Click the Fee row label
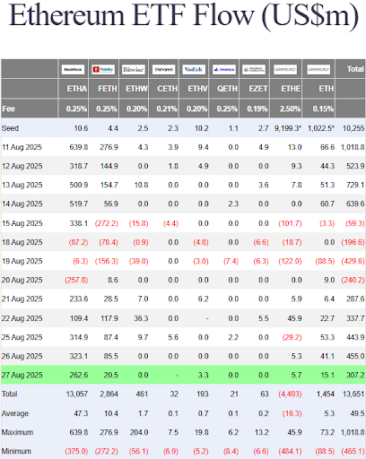 point(8,108)
